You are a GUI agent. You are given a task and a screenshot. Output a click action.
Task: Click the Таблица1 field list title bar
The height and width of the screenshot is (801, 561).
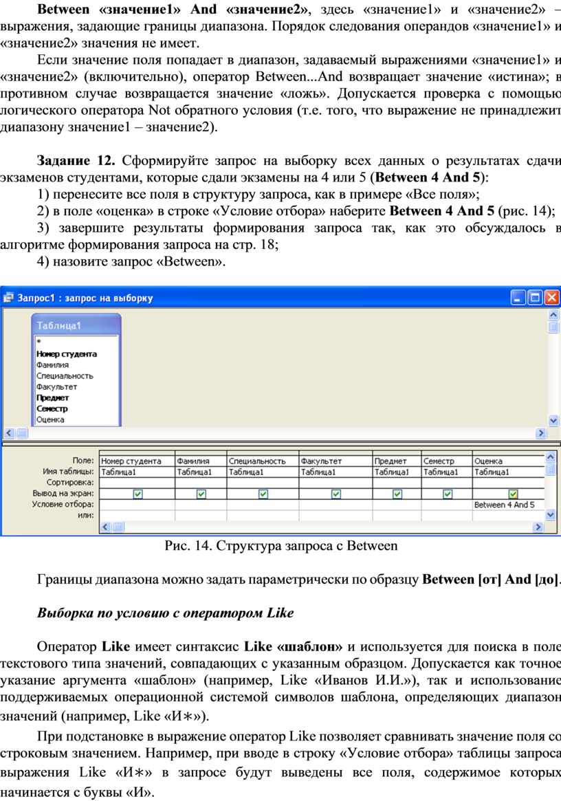click(x=76, y=325)
